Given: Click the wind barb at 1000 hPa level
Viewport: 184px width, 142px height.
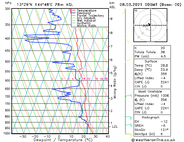Looking at the screenshot, I should [x=128, y=135].
